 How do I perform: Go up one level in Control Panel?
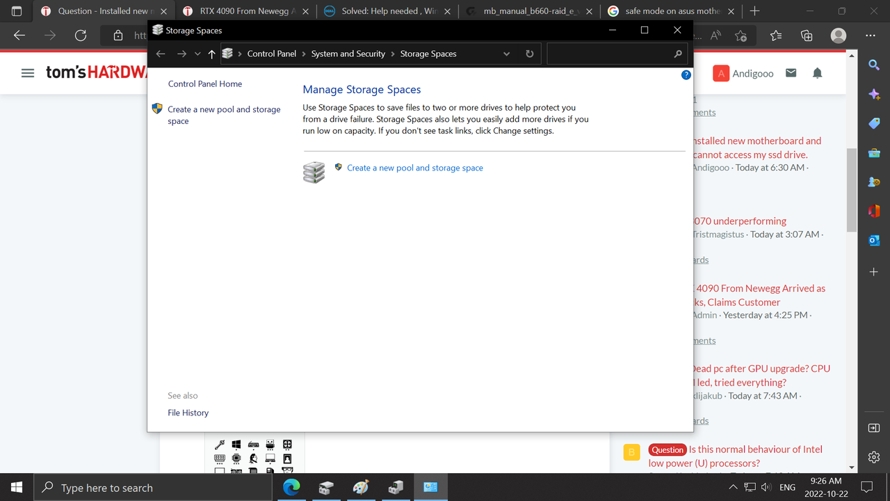pos(211,54)
